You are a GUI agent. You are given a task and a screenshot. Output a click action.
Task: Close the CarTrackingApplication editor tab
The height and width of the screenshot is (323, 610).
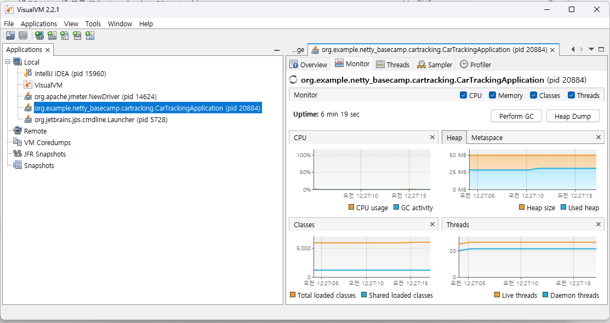(552, 50)
